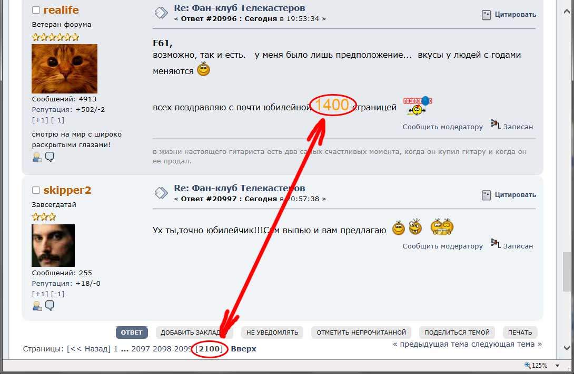The image size is (574, 374).
Task: Click Записан in realife's post
Action: (x=518, y=127)
